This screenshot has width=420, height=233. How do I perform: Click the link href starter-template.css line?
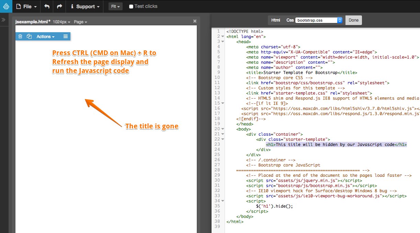coord(309,93)
